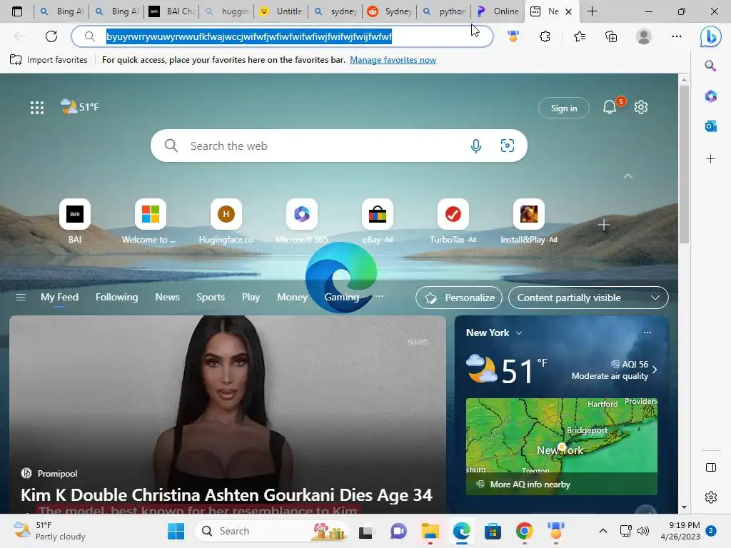
Task: Open page settings gear icon
Action: coord(641,107)
